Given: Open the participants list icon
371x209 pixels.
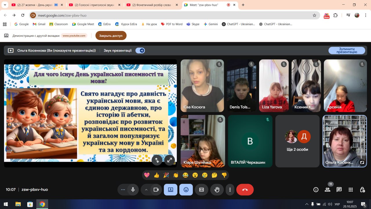Looking at the screenshot, I should tap(328, 190).
